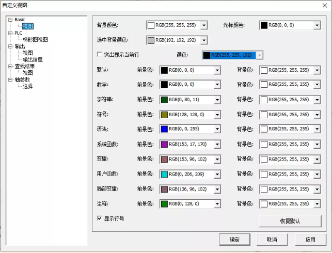Collapse the PLC tree node
The height and width of the screenshot is (253, 332).
10,33
